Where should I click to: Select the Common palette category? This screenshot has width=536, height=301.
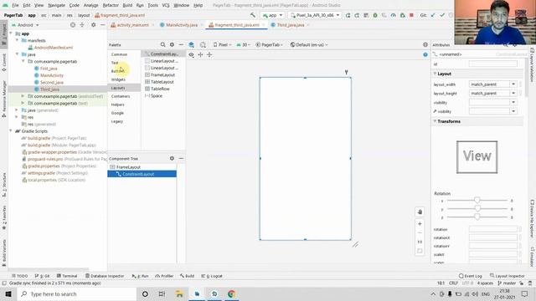pos(119,54)
